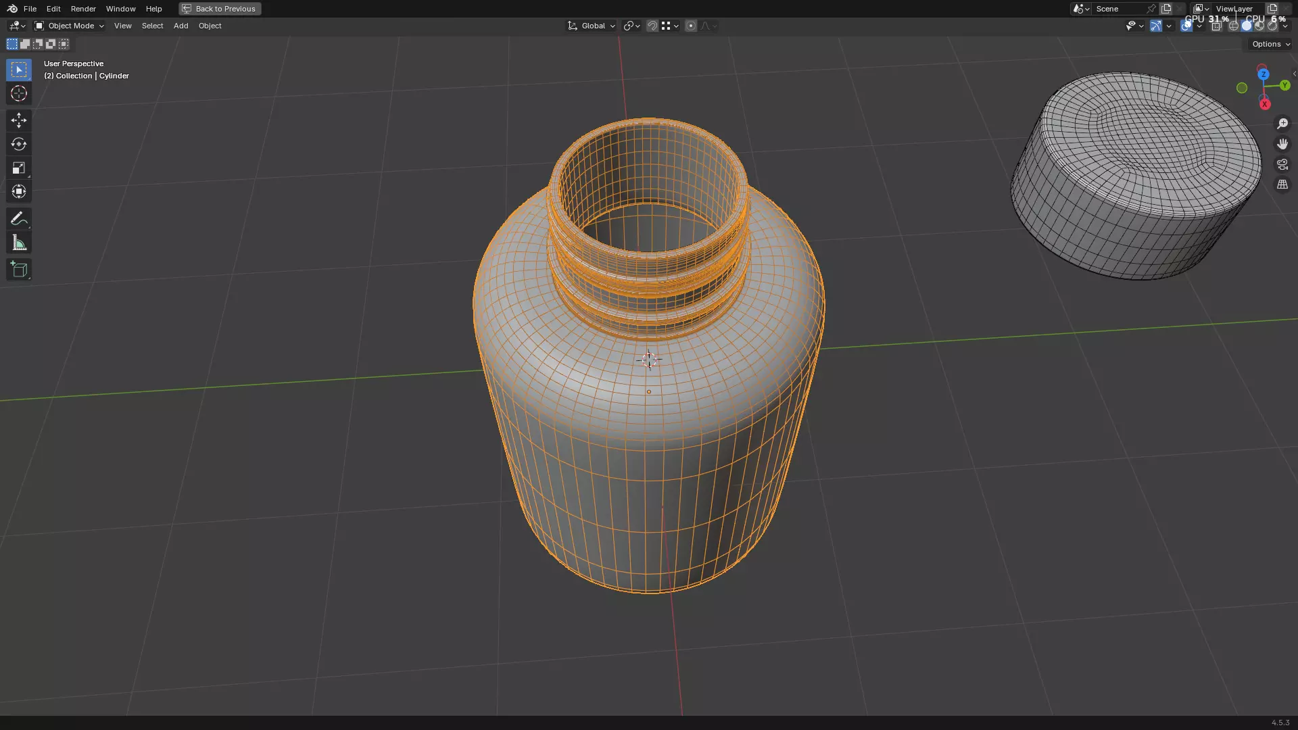
Task: Click the New Scene copy icon
Action: pyautogui.click(x=1166, y=9)
